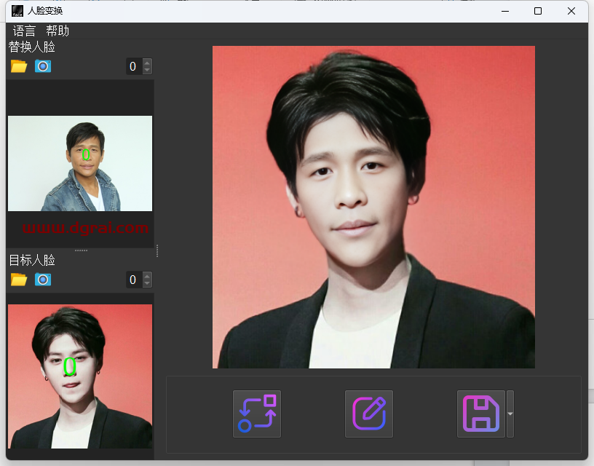Click the face swap button

257,414
